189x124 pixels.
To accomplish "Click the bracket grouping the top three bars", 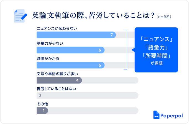I will pos(126,50).
